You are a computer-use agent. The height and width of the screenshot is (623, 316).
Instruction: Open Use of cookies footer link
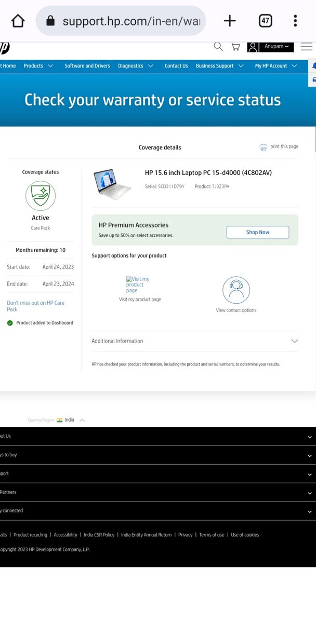245,535
